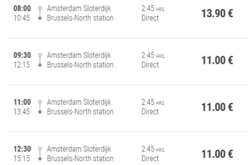Select the 11.00 € fare for the 09:30 departure

pos(217,60)
